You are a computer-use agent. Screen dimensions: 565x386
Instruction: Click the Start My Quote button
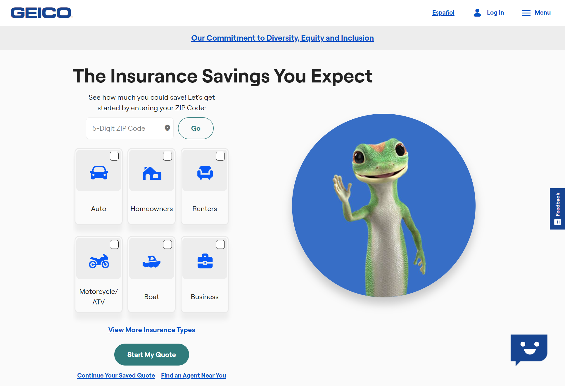[152, 355]
